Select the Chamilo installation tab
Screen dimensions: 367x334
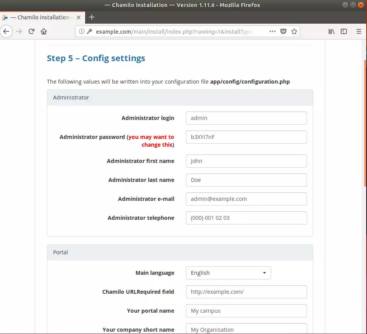(x=43, y=17)
